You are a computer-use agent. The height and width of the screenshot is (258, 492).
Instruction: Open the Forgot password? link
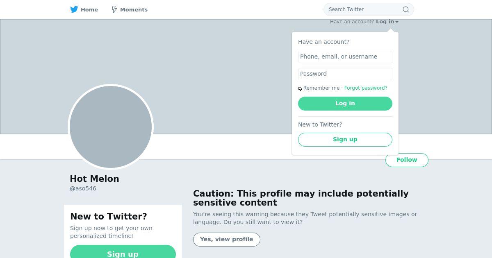[x=366, y=88]
